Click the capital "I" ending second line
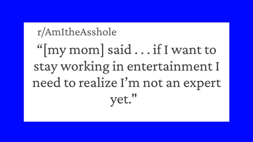Screen dimensions: 253x142 click(217, 66)
